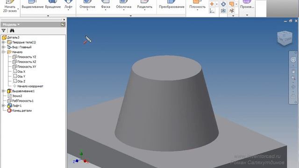Image resolution: width=299 pixels, height=168 pixels.
Task: Open browser help question icon
Action: tap(63, 24)
